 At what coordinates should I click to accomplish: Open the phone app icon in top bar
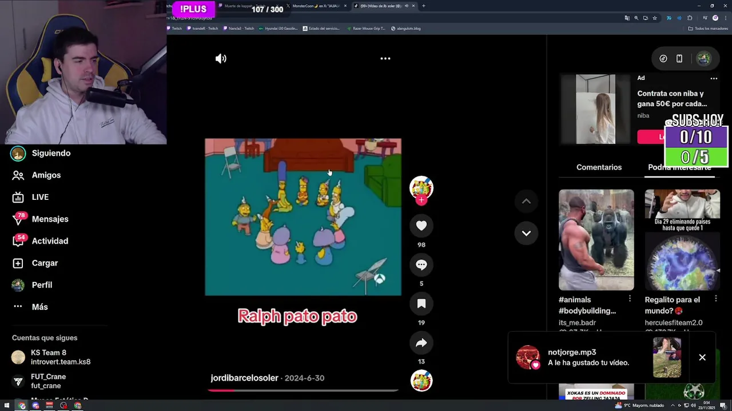679,58
